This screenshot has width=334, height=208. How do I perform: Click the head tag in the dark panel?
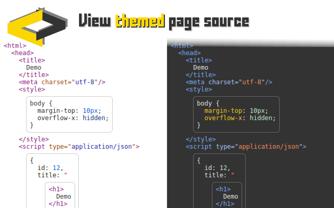click(189, 53)
